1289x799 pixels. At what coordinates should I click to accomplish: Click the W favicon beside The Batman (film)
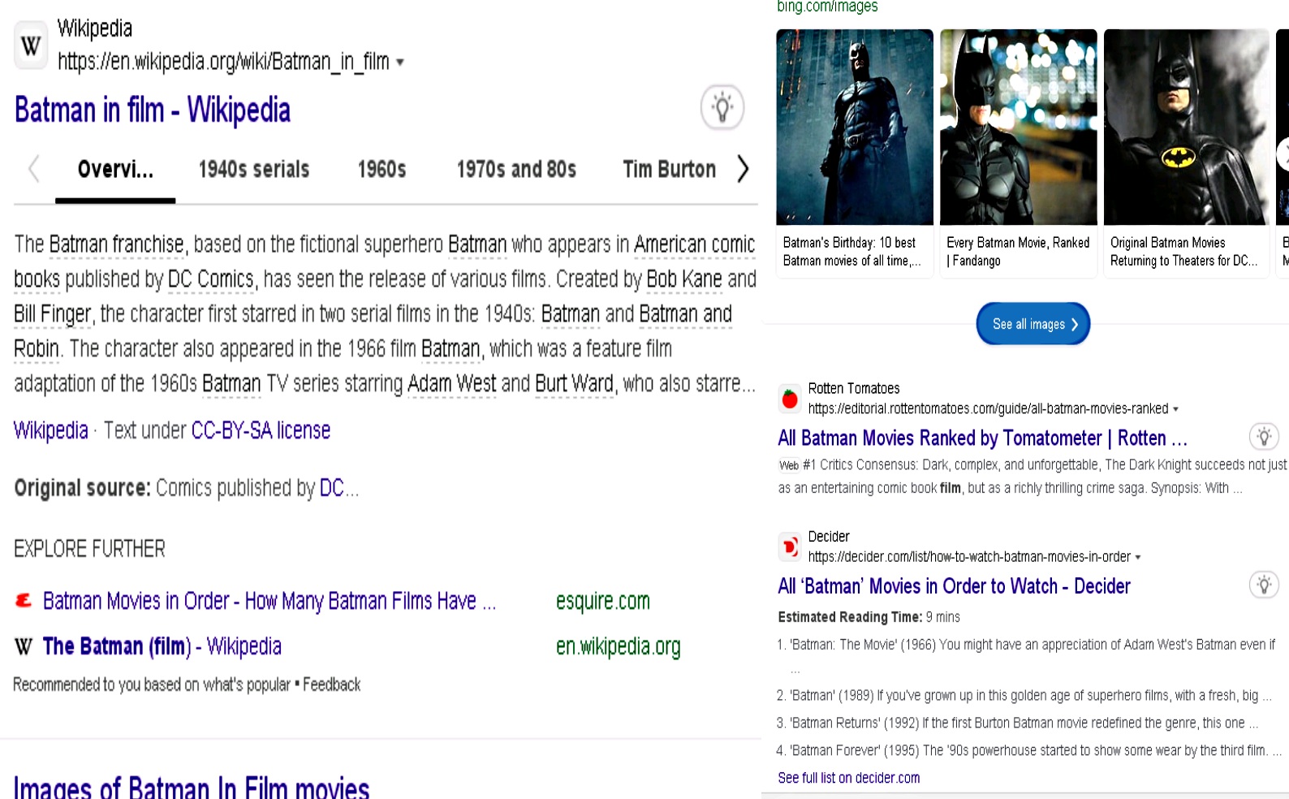(x=24, y=646)
